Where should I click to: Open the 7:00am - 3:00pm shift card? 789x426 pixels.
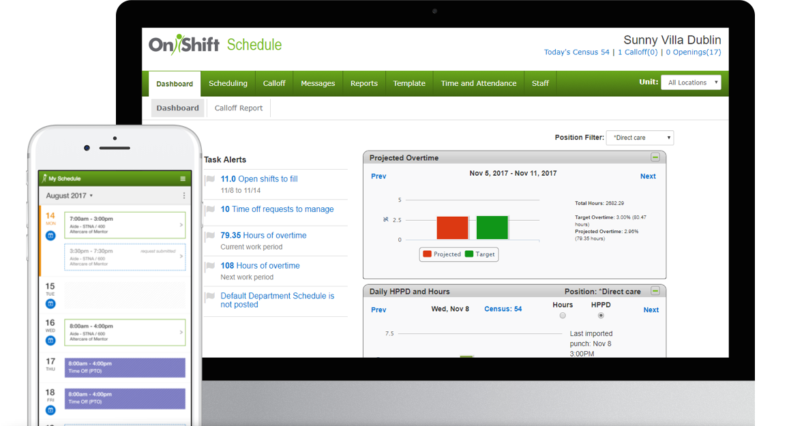[x=125, y=224]
